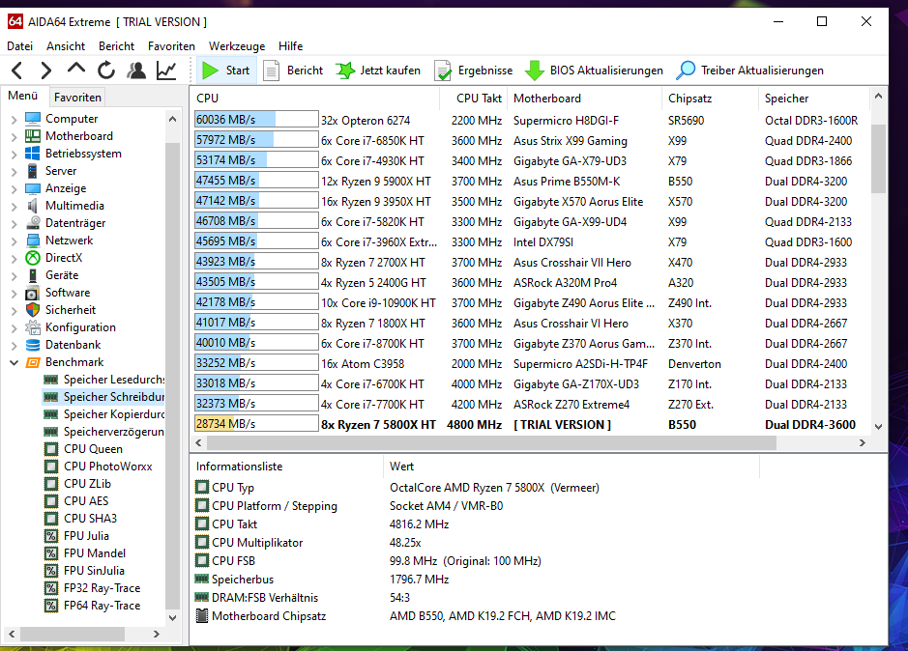The width and height of the screenshot is (908, 651).
Task: Expand the Betriebssystem tree node
Action: point(14,154)
